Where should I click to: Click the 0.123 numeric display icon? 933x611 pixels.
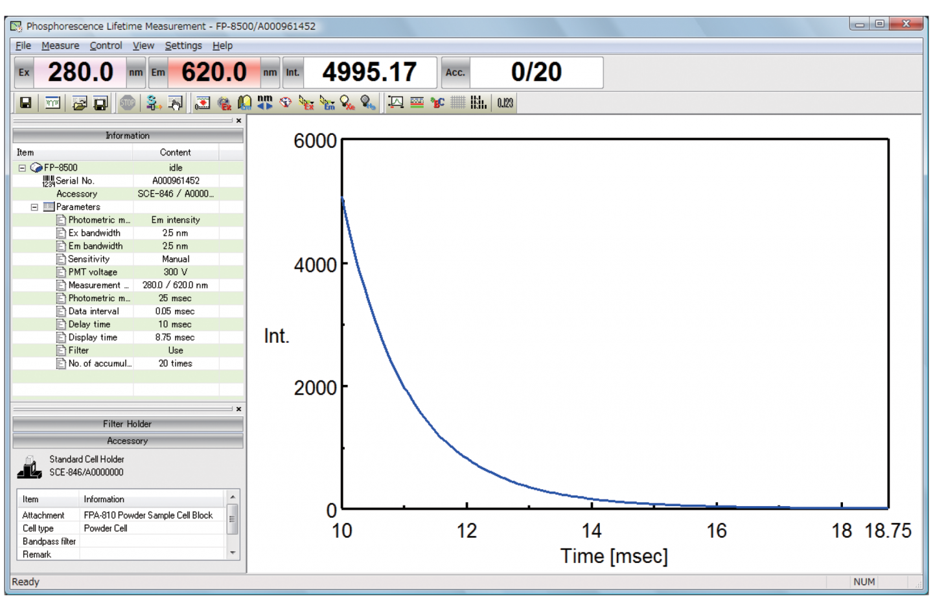pos(505,103)
